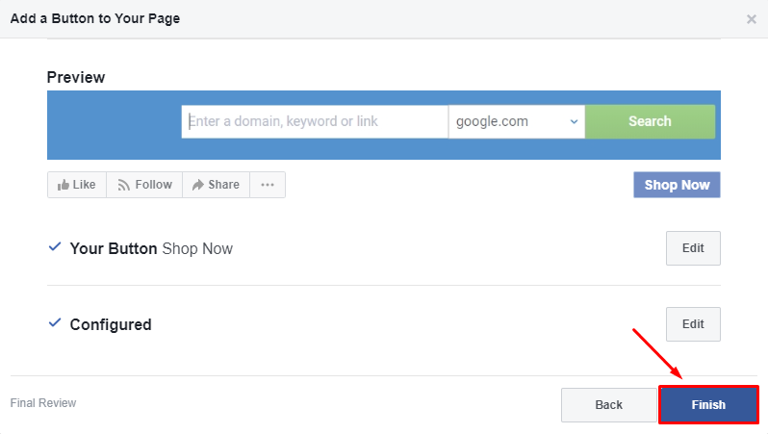This screenshot has height=434, width=768.
Task: Close the Add a Button dialog
Action: [751, 19]
